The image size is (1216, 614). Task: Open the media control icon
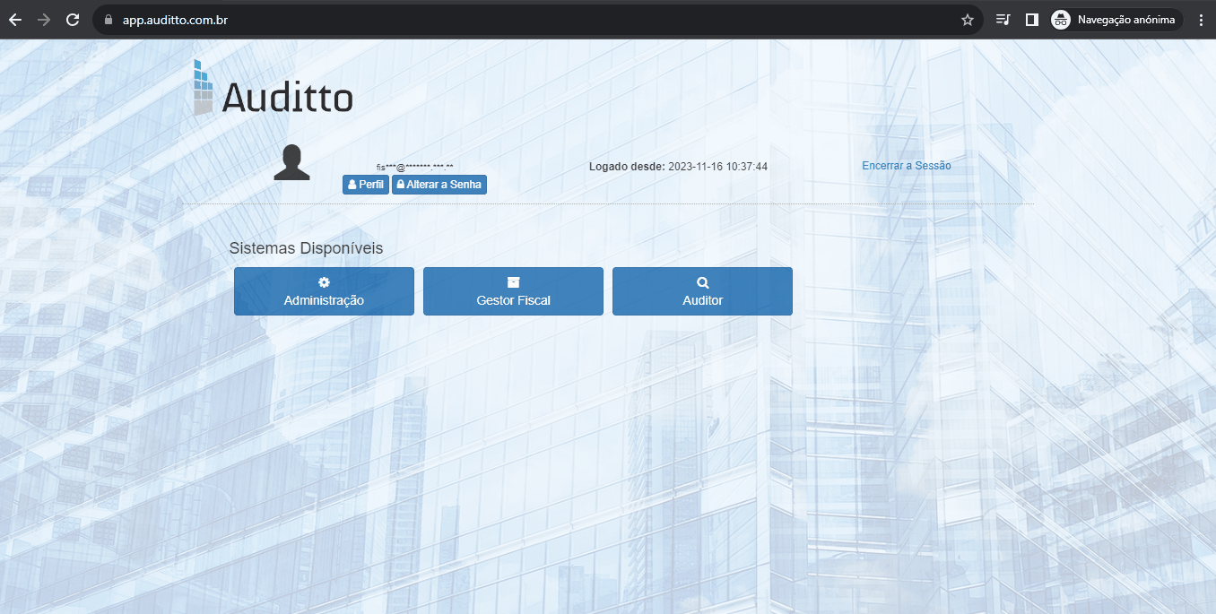coord(1003,20)
